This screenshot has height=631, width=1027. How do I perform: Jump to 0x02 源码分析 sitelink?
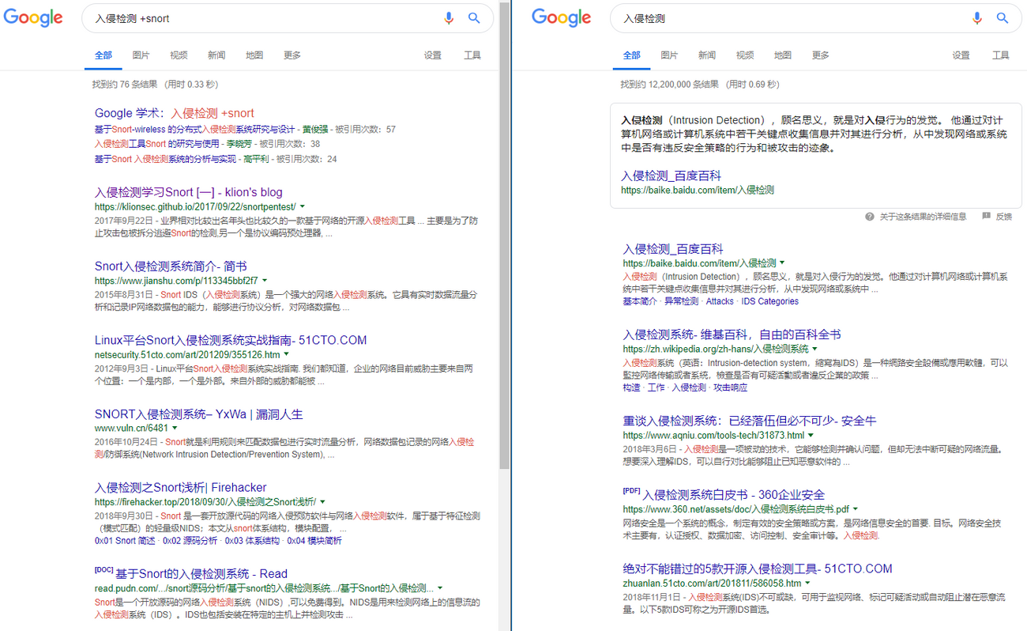(x=190, y=541)
